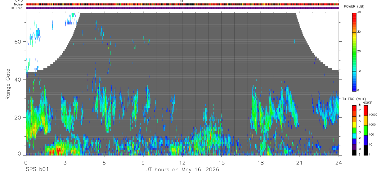Viewport: 381px width, 176px height.
Task: Click the 3 UT hour tick label
Action: (x=65, y=162)
